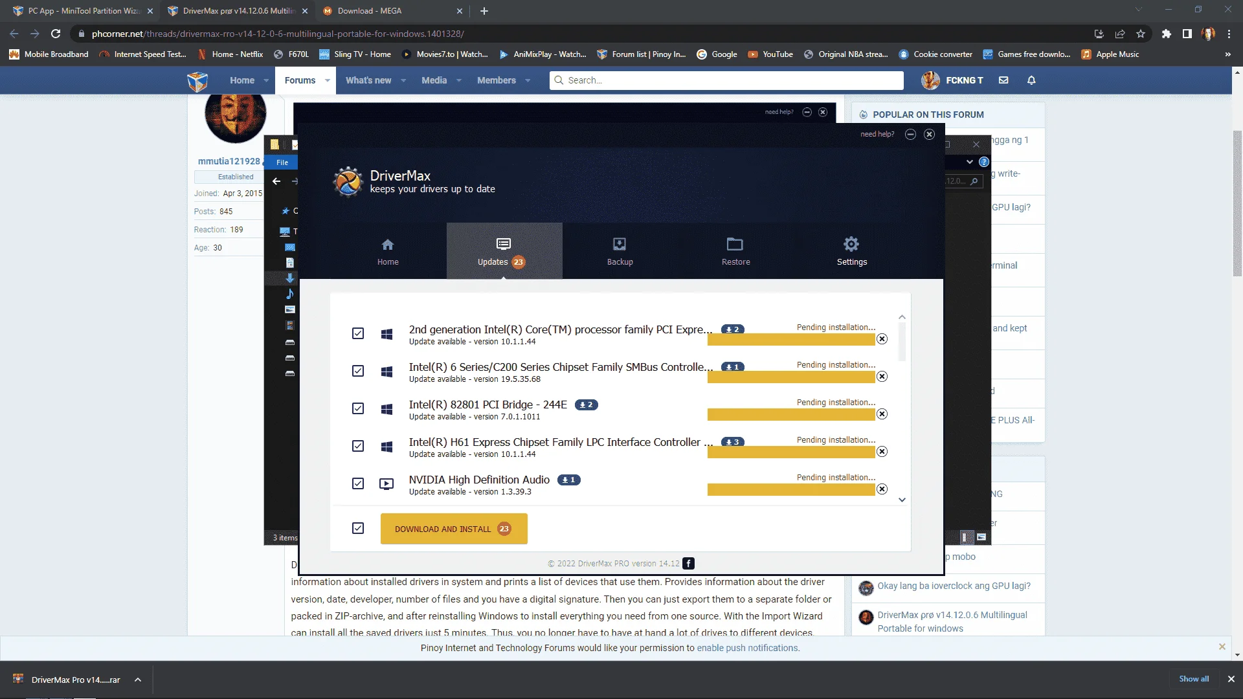1243x699 pixels.
Task: Click the Download and Install button
Action: point(454,529)
